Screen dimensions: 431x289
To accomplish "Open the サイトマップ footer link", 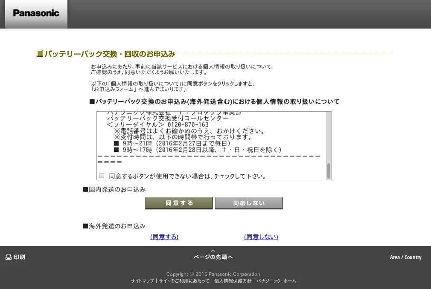I will tap(142, 281).
